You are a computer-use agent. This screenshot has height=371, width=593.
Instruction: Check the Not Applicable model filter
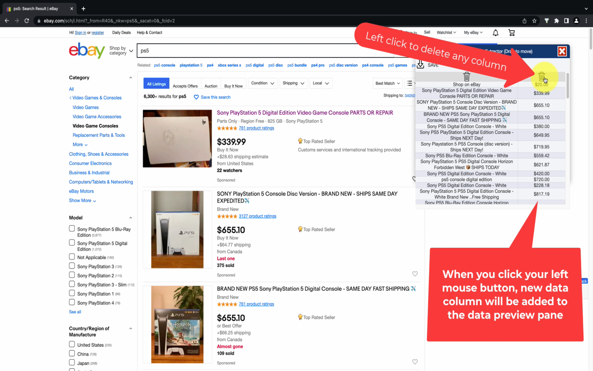[x=72, y=256]
